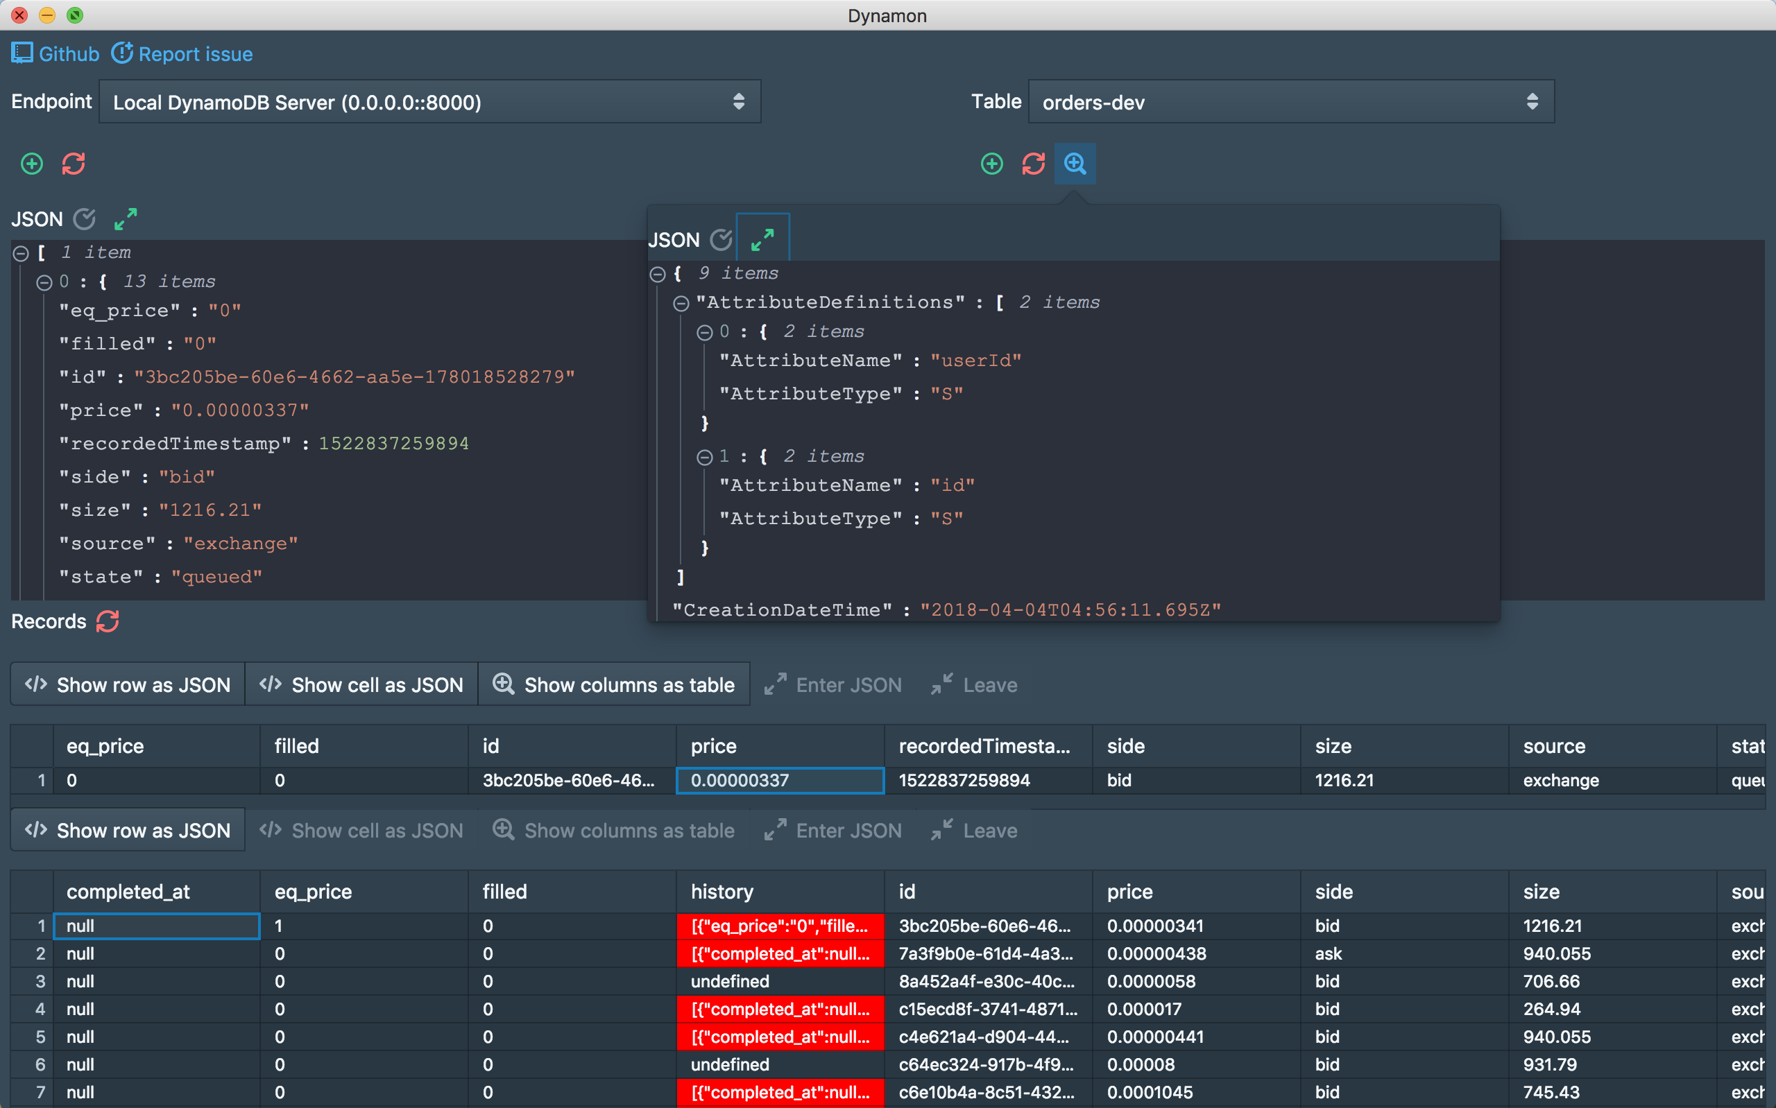Select the size cell 931.79
The height and width of the screenshot is (1108, 1776).
[1612, 1065]
